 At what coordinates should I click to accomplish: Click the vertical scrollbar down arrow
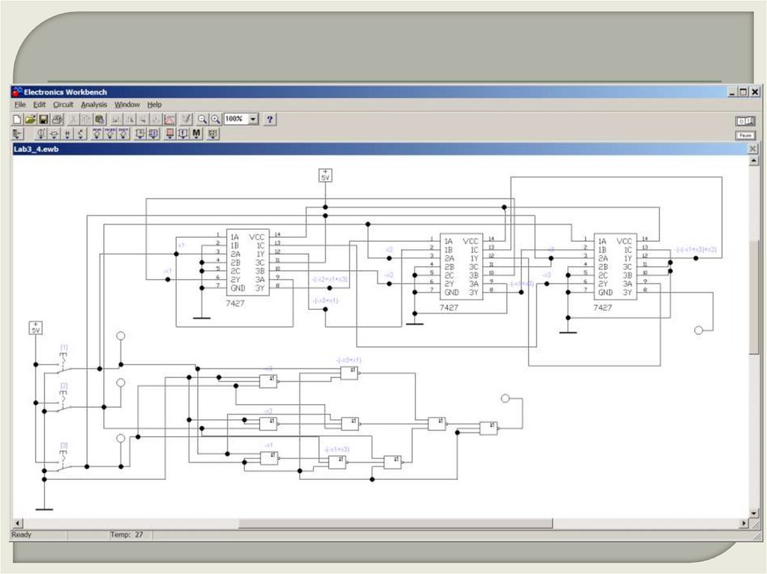point(754,513)
